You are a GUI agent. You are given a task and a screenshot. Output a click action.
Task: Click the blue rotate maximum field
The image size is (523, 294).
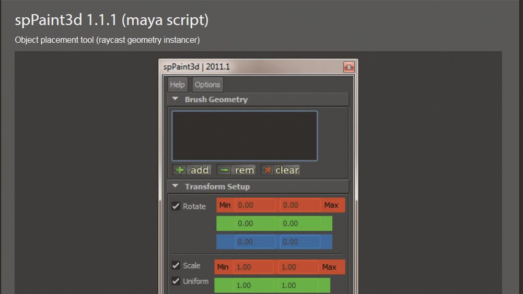300,242
